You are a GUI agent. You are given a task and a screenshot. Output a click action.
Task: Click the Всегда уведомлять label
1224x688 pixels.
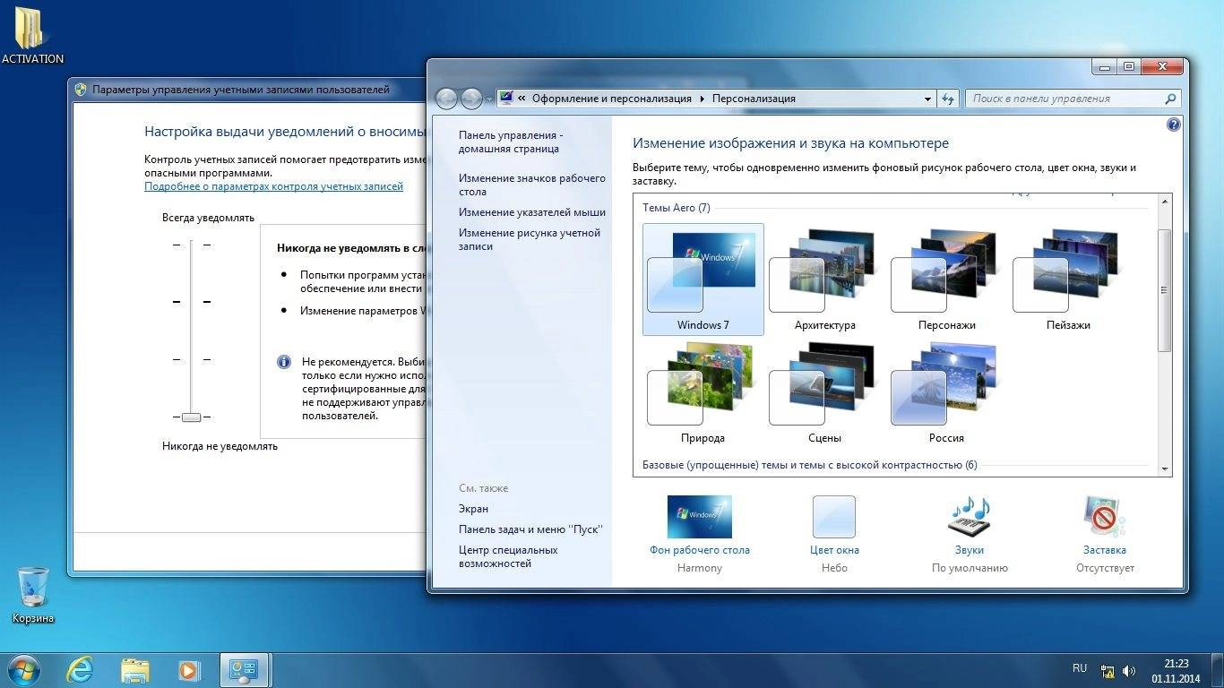(x=208, y=218)
